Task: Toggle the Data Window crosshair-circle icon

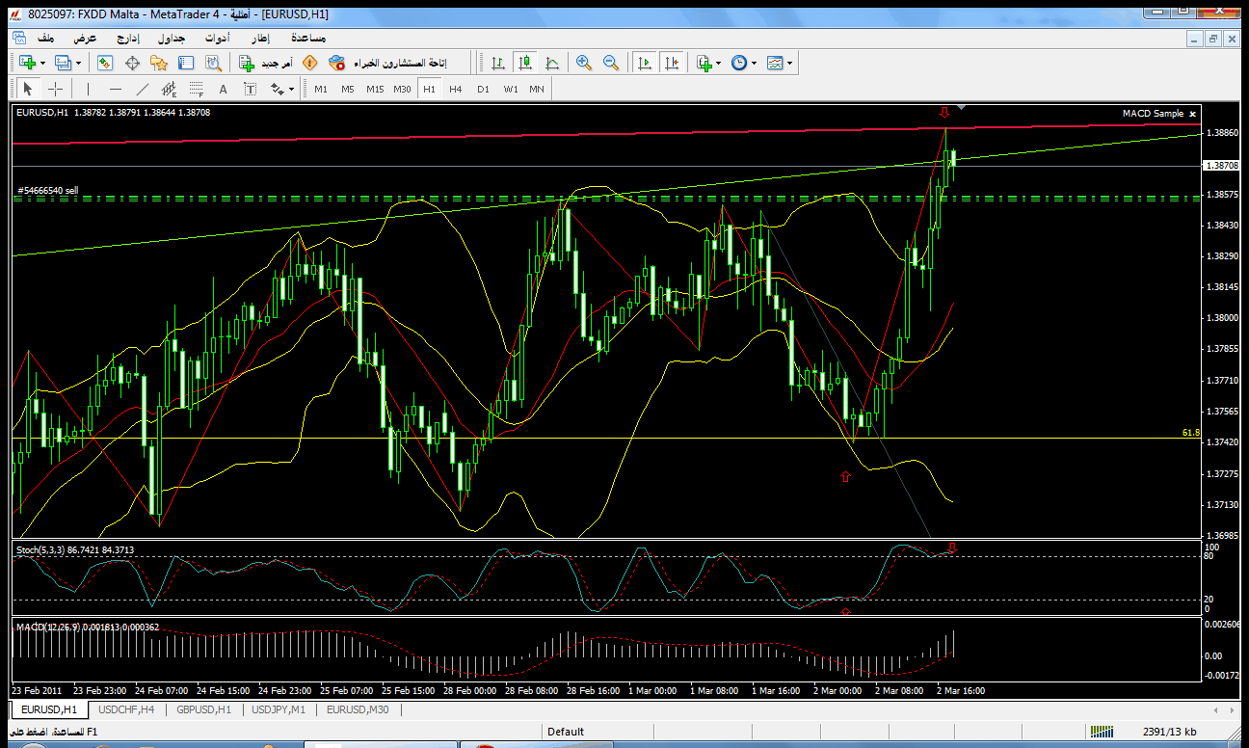Action: coord(132,63)
